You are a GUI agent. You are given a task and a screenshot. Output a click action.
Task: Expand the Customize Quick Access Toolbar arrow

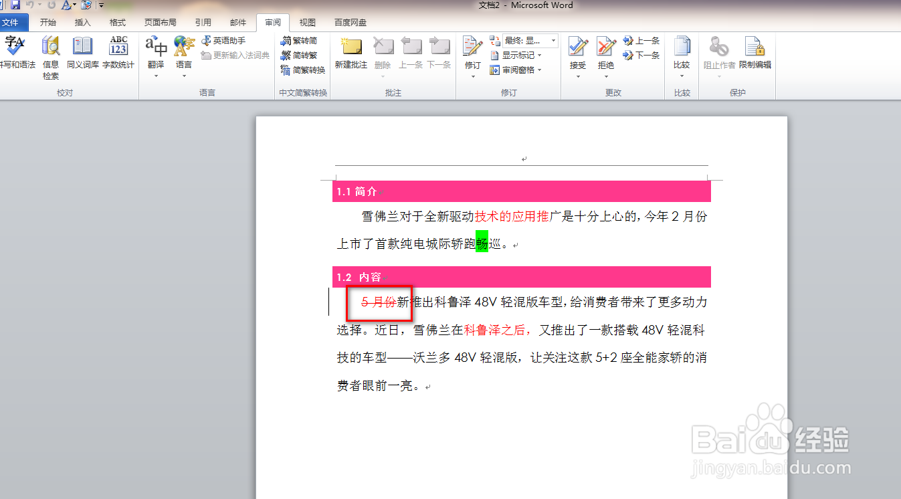(100, 5)
